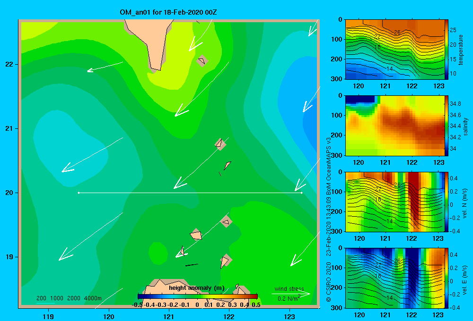Click the '34.8' salinity scale value
Screen dimensions: 473x321
tap(455, 103)
